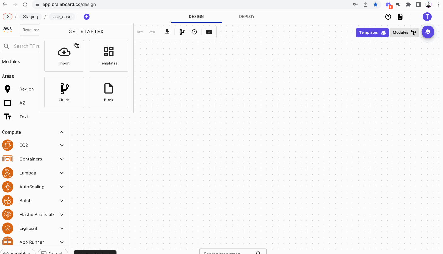Open the Staging breadcrumb
Viewport: 443px width, 254px height.
click(30, 17)
